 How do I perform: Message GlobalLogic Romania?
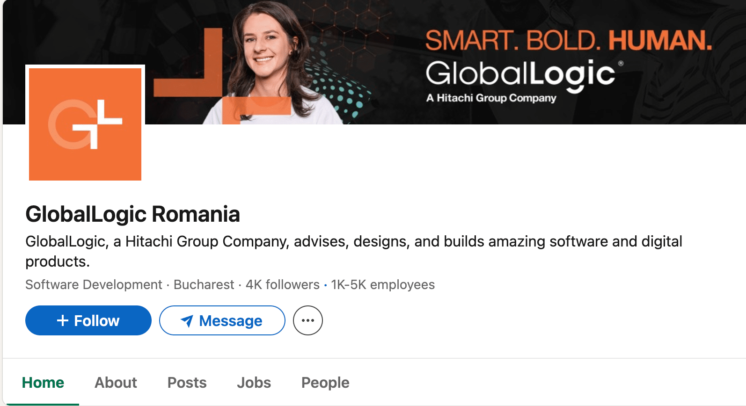[222, 320]
